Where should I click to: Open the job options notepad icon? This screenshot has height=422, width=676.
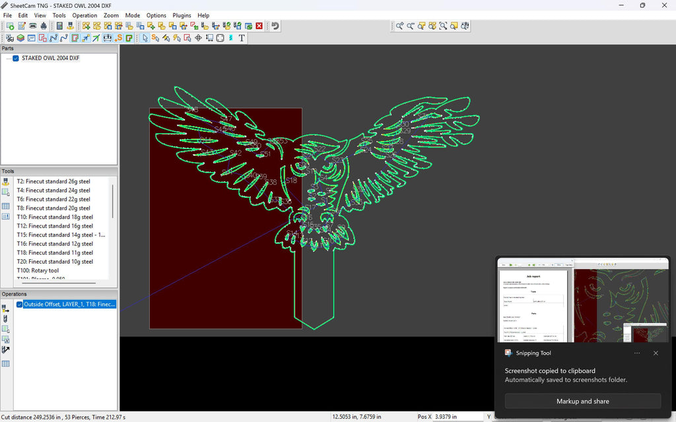(x=22, y=26)
